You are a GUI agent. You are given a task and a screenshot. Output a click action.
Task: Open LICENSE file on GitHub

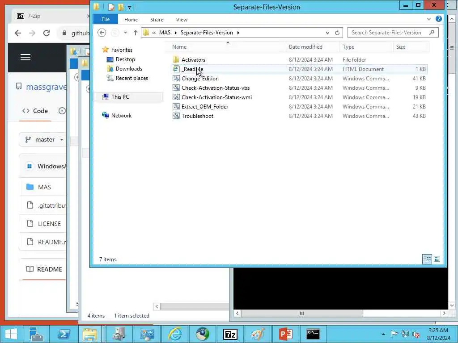click(x=49, y=224)
